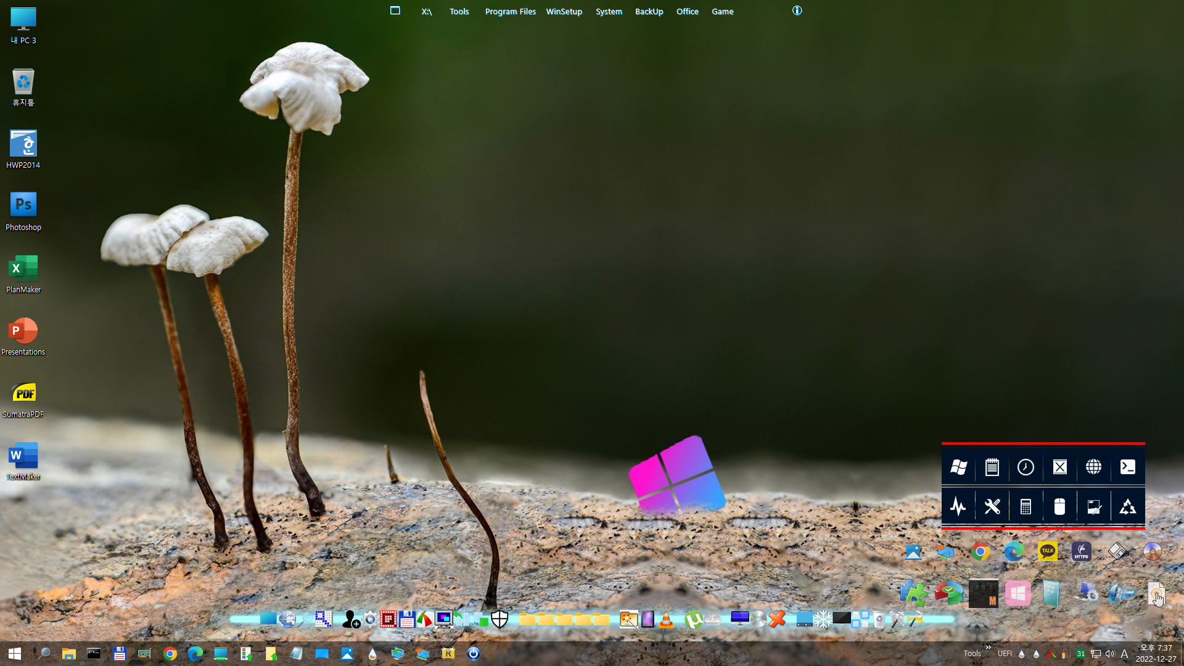Open the puzzle pieces icon on the desktop
This screenshot has height=666, width=1184.
[914, 594]
